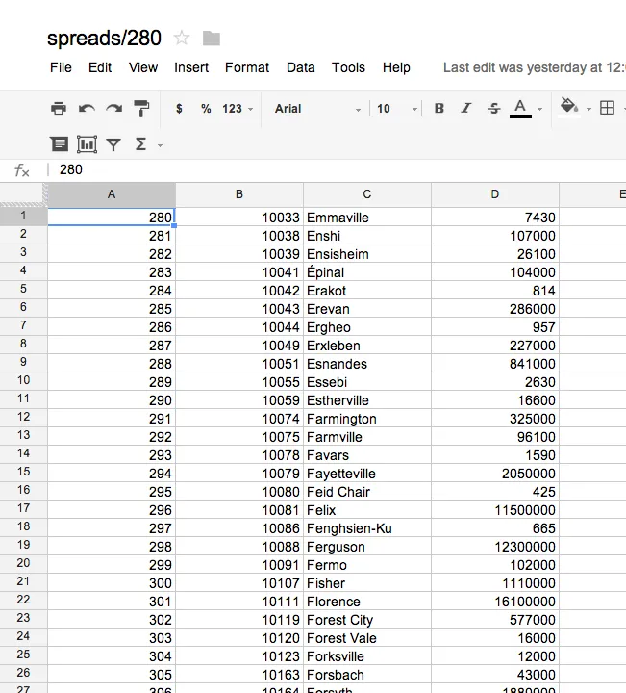Open the Data menu
This screenshot has width=626, height=693.
tap(301, 67)
